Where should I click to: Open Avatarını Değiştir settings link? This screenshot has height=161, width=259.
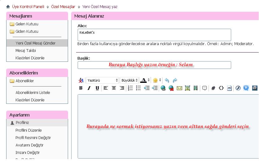[x=29, y=145]
